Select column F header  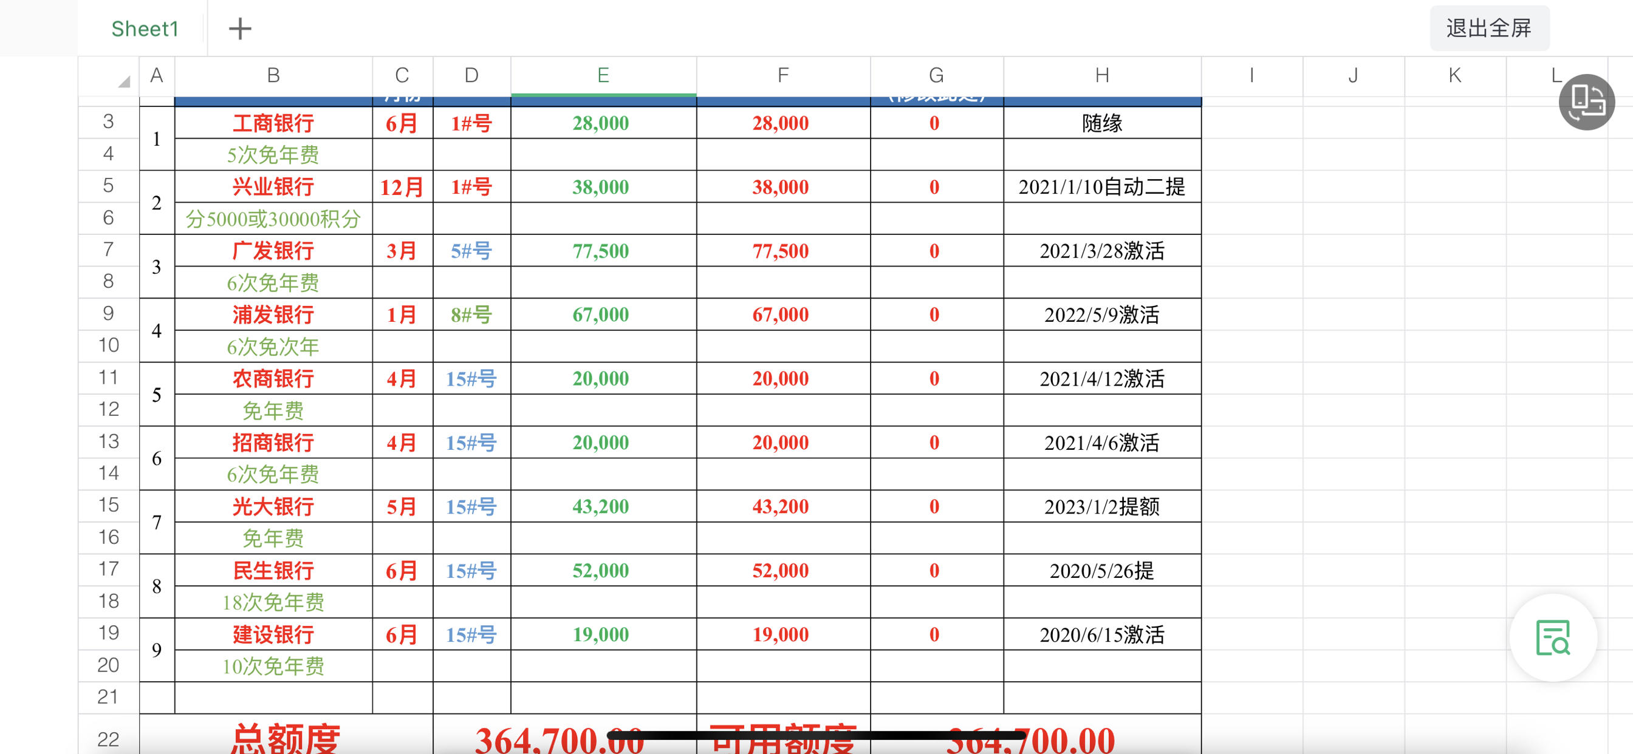pyautogui.click(x=783, y=76)
